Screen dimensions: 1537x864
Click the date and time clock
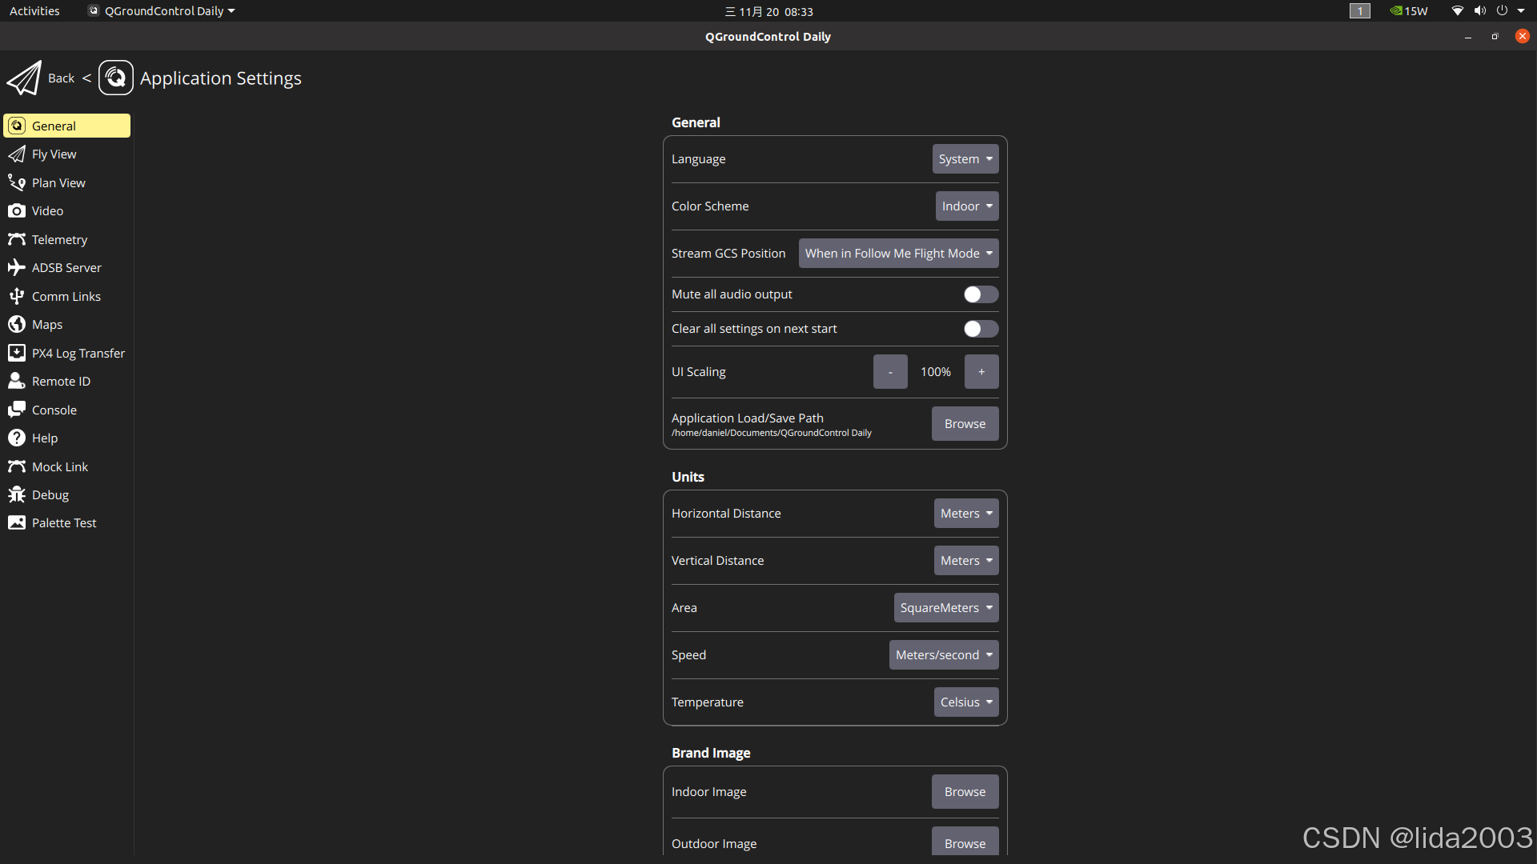click(768, 11)
